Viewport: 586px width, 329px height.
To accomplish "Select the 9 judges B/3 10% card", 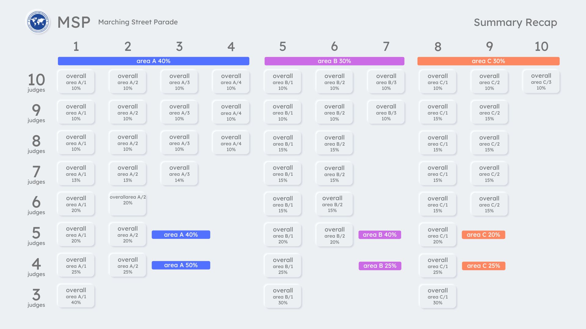I will (386, 112).
